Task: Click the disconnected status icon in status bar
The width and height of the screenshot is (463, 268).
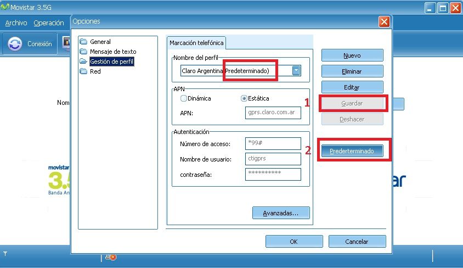Action: 111,257
